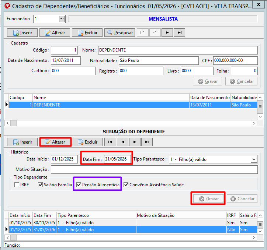Go to first employee record (top navigation)

tap(143, 32)
